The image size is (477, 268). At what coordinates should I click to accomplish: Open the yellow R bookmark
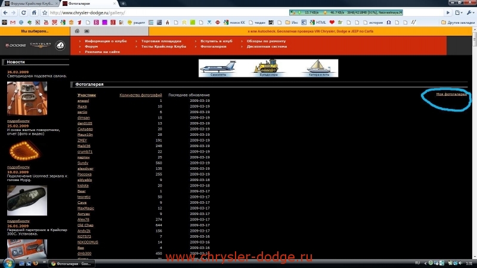184,23
